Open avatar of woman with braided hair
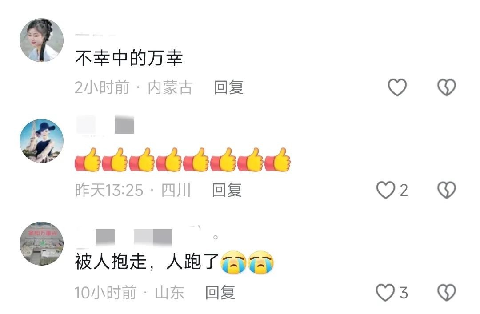 pos(42,40)
